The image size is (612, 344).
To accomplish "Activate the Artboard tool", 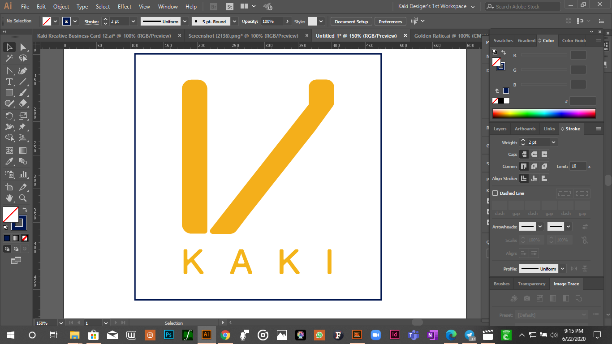I will 9,187.
